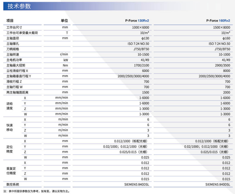Screen dimensions: 235x194
Task: Select the 主轴箱垂直行程 Y label
Action: [x=19, y=76]
